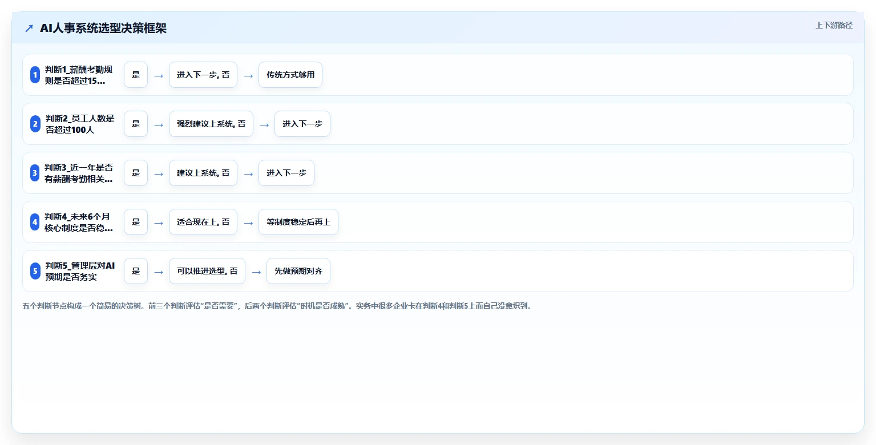Screen dimensions: 876x445
Task: Click the 先做预期对齐 outcome box
Action: tap(298, 271)
